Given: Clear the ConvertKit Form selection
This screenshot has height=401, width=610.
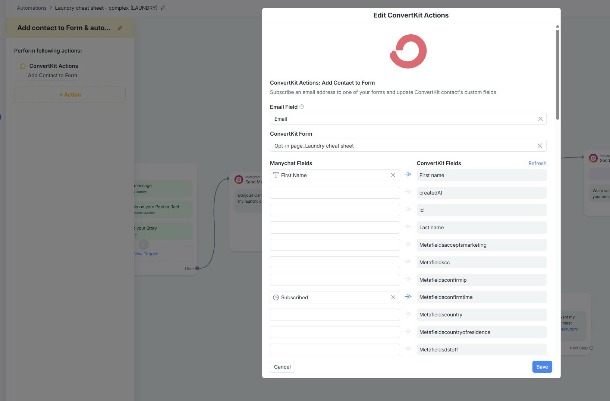Looking at the screenshot, I should pos(540,146).
